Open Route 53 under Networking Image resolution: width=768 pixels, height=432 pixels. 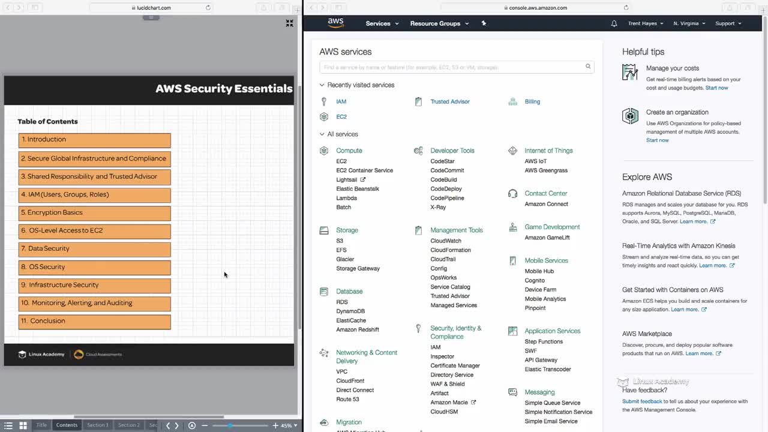click(x=348, y=400)
